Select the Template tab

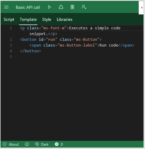(x=28, y=19)
